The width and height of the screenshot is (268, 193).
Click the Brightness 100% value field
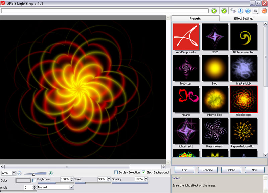(x=65, y=179)
